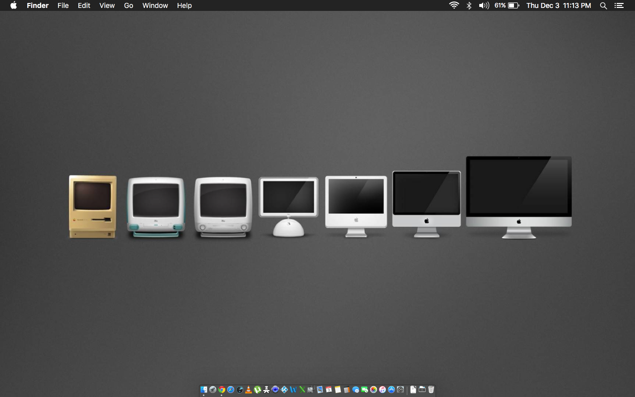Open Notification Center list icon
635x397 pixels.
click(x=619, y=5)
